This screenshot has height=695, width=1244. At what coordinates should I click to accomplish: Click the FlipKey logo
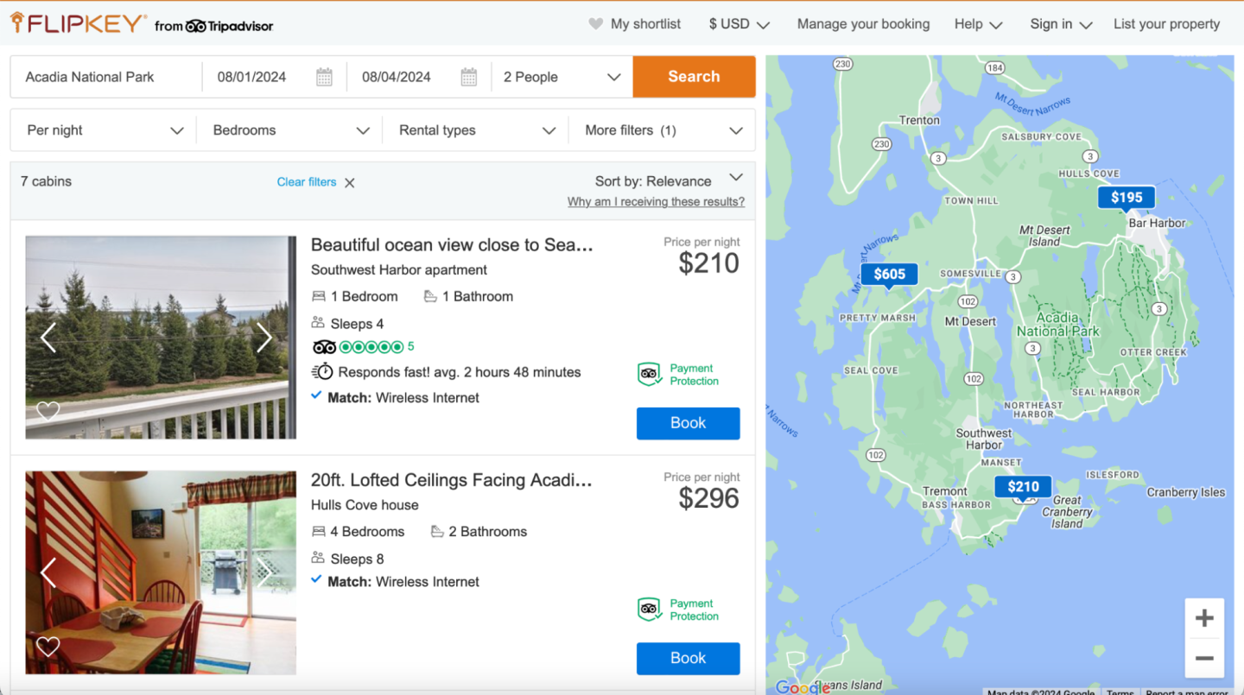coord(78,24)
